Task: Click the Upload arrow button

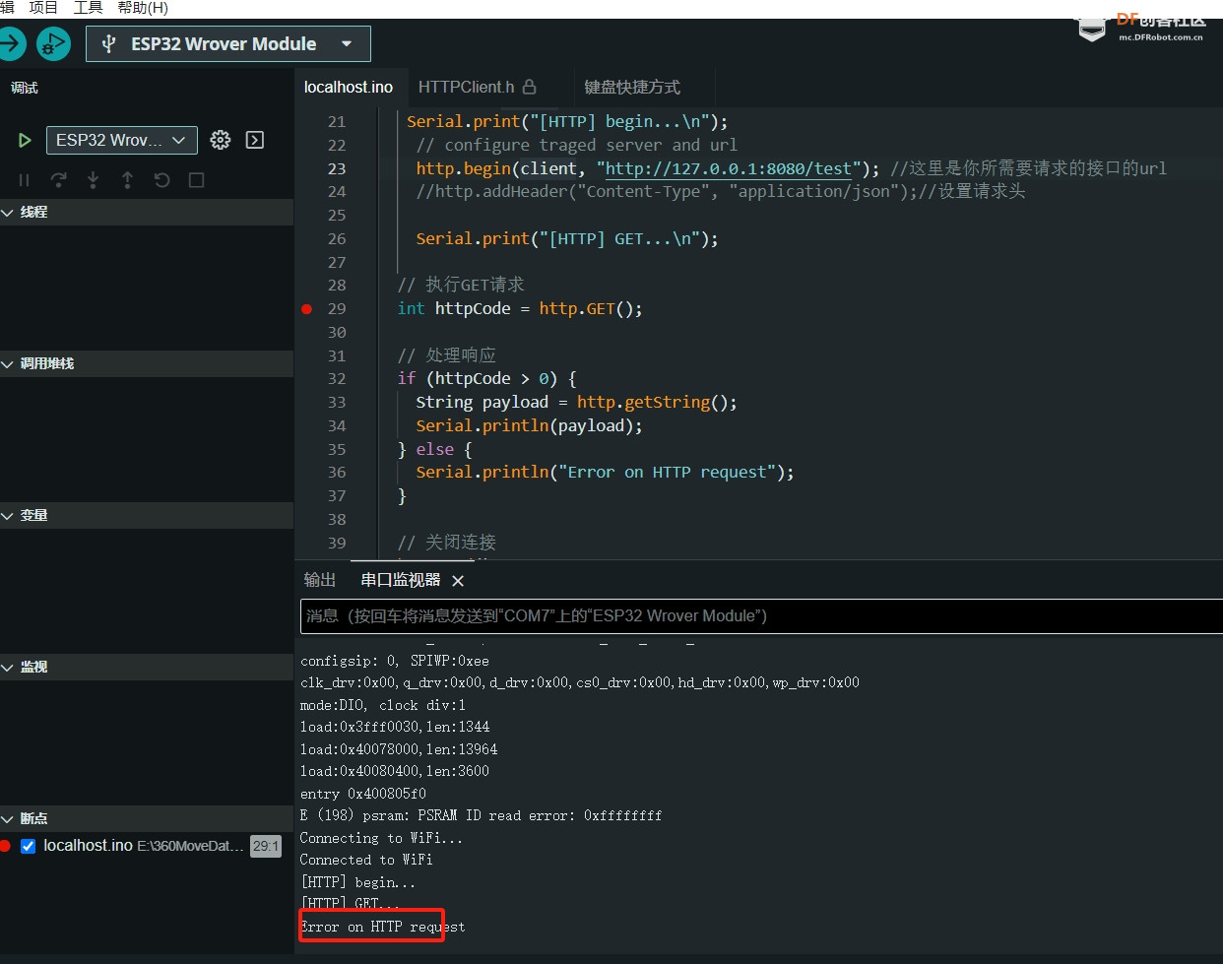Action: (x=9, y=43)
